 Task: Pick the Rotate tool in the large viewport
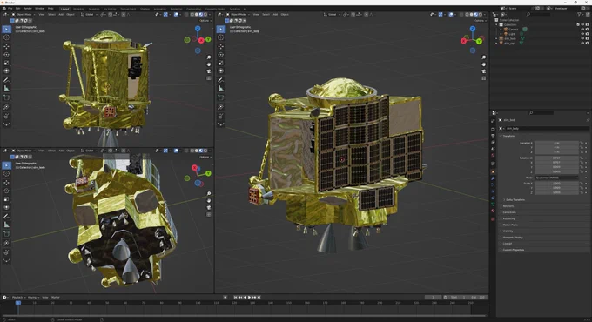[x=221, y=54]
